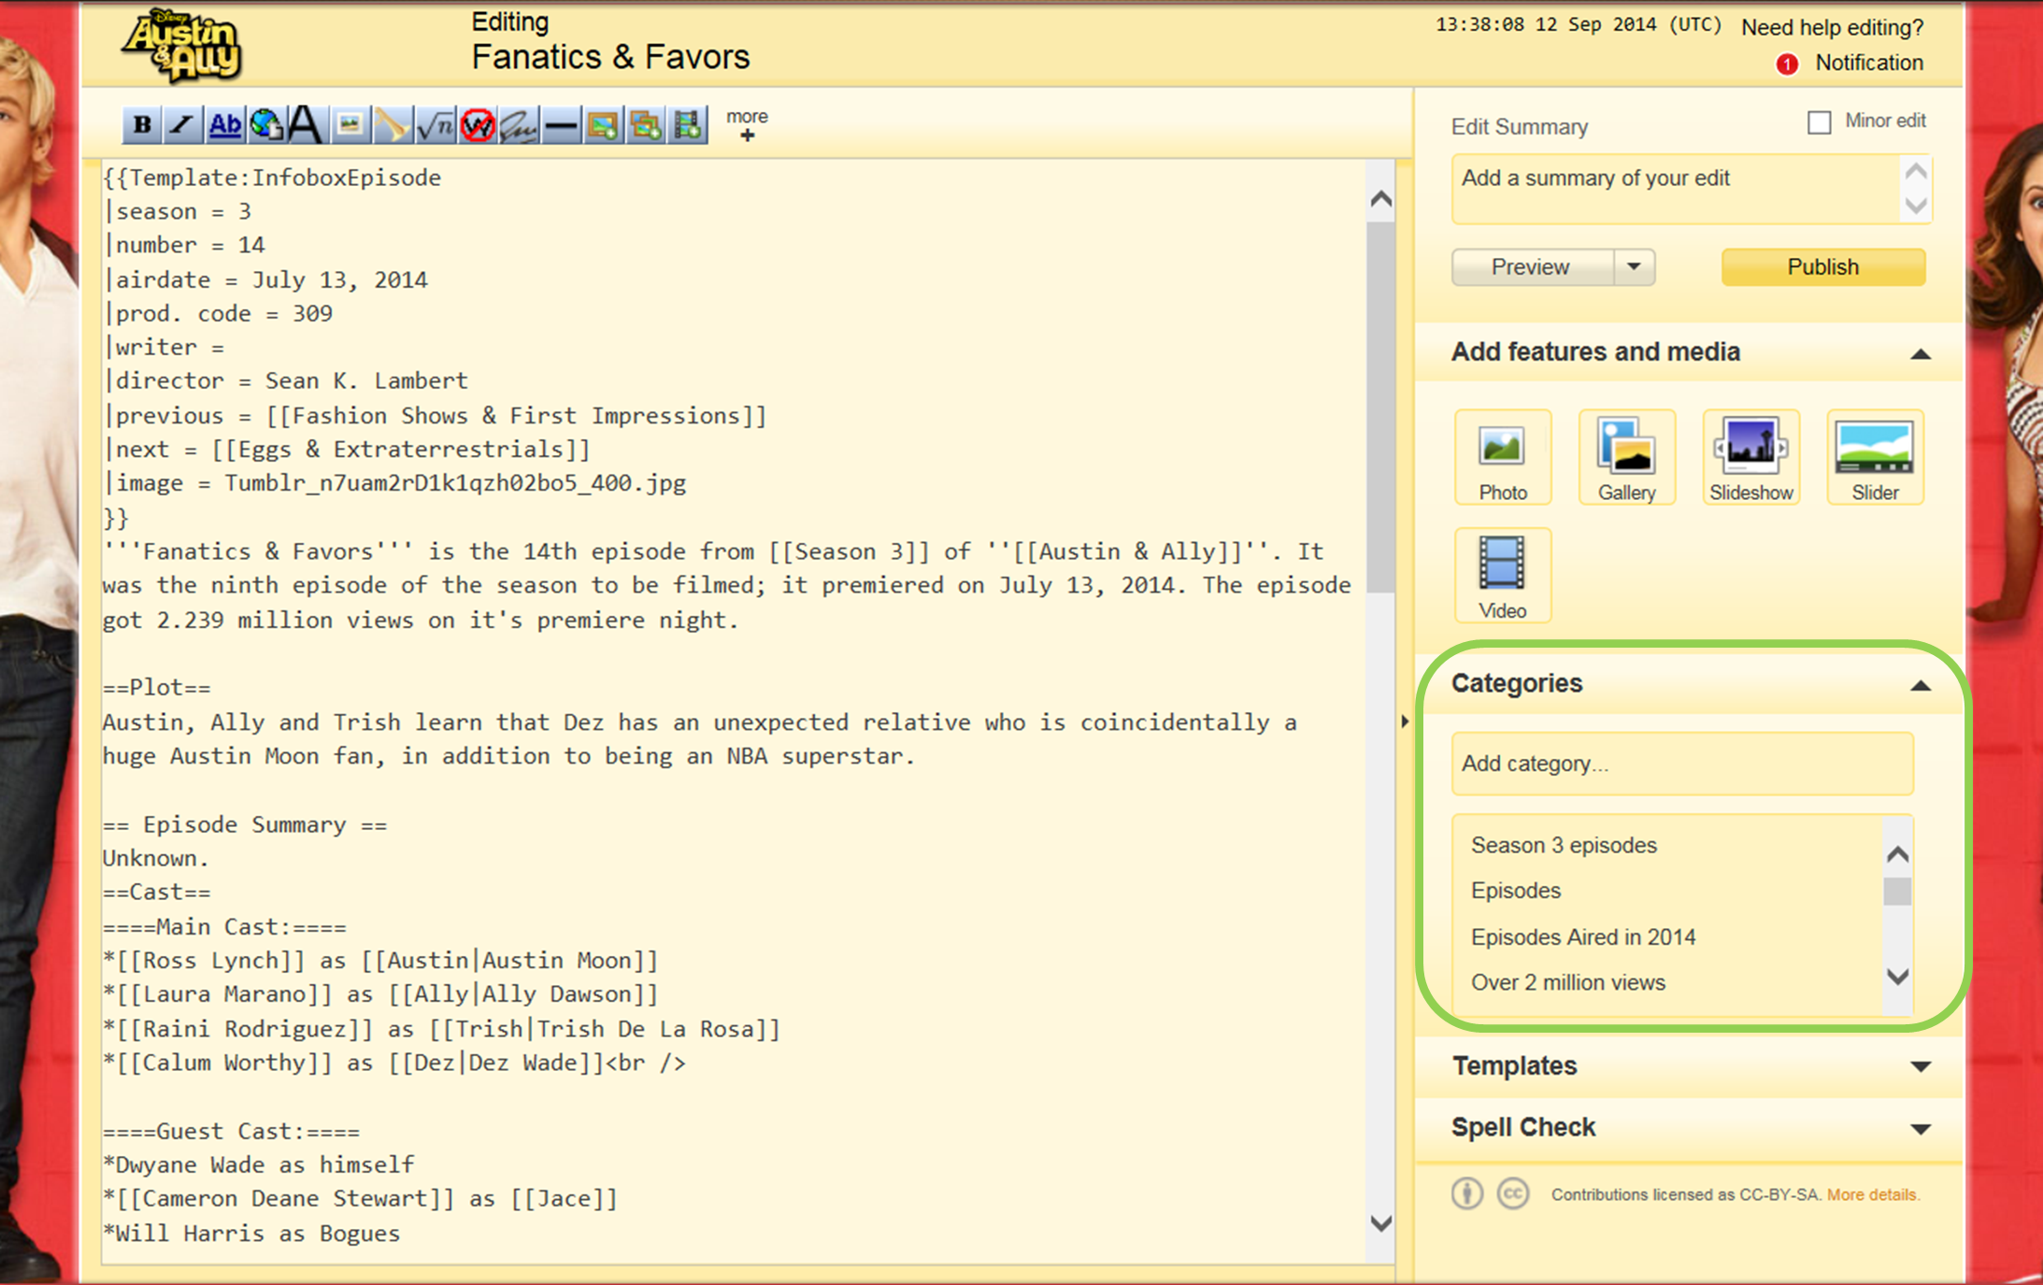The height and width of the screenshot is (1285, 2043).
Task: Insert an external link (globe icon)
Action: pyautogui.click(x=266, y=124)
